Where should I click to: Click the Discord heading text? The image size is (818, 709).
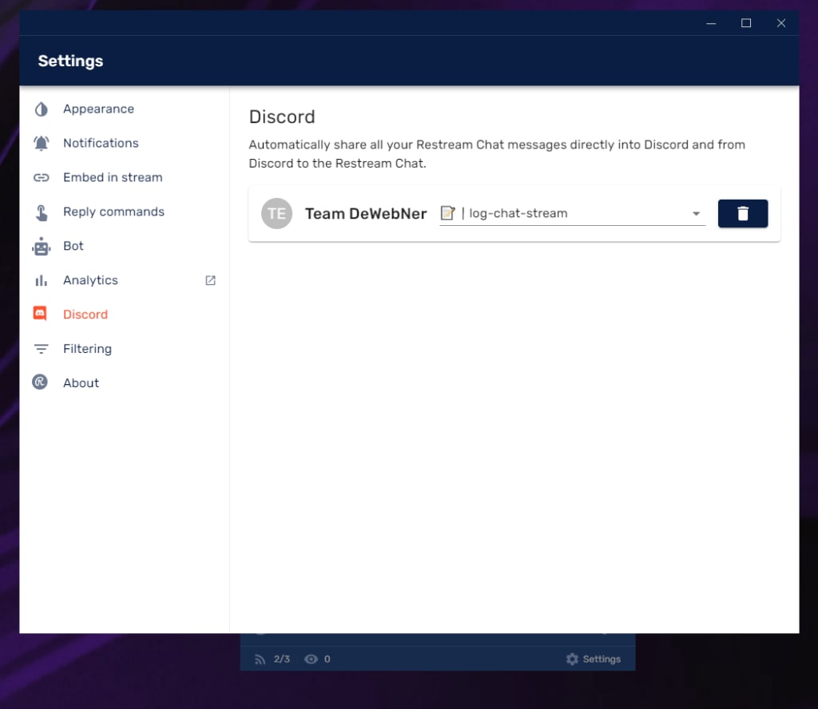click(282, 117)
